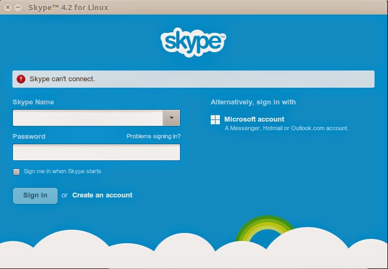Click the Skype Name label
This screenshot has width=388, height=269.
tap(33, 102)
